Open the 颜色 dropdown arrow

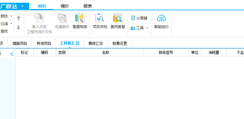[11, 16]
